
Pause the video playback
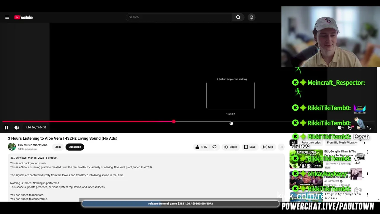tap(6, 128)
